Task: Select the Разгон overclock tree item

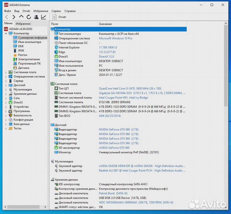Action: coord(23,55)
